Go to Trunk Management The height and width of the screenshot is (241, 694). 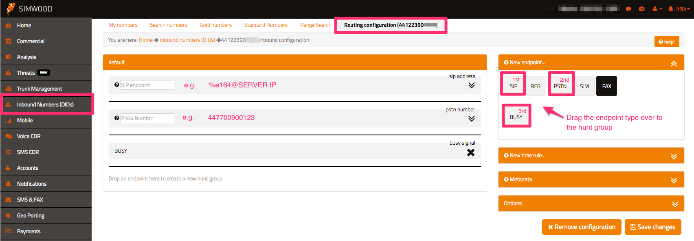[x=46, y=89]
